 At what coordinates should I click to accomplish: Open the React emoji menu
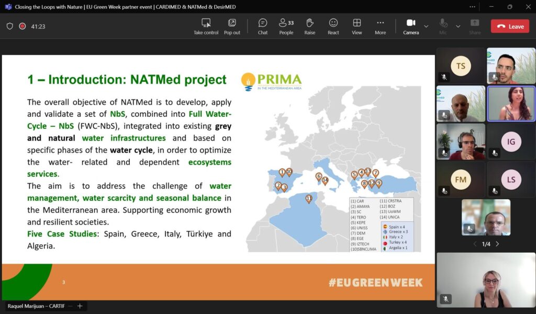tap(333, 26)
